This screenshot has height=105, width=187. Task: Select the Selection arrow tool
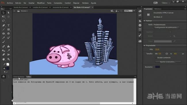click(x=3, y=13)
